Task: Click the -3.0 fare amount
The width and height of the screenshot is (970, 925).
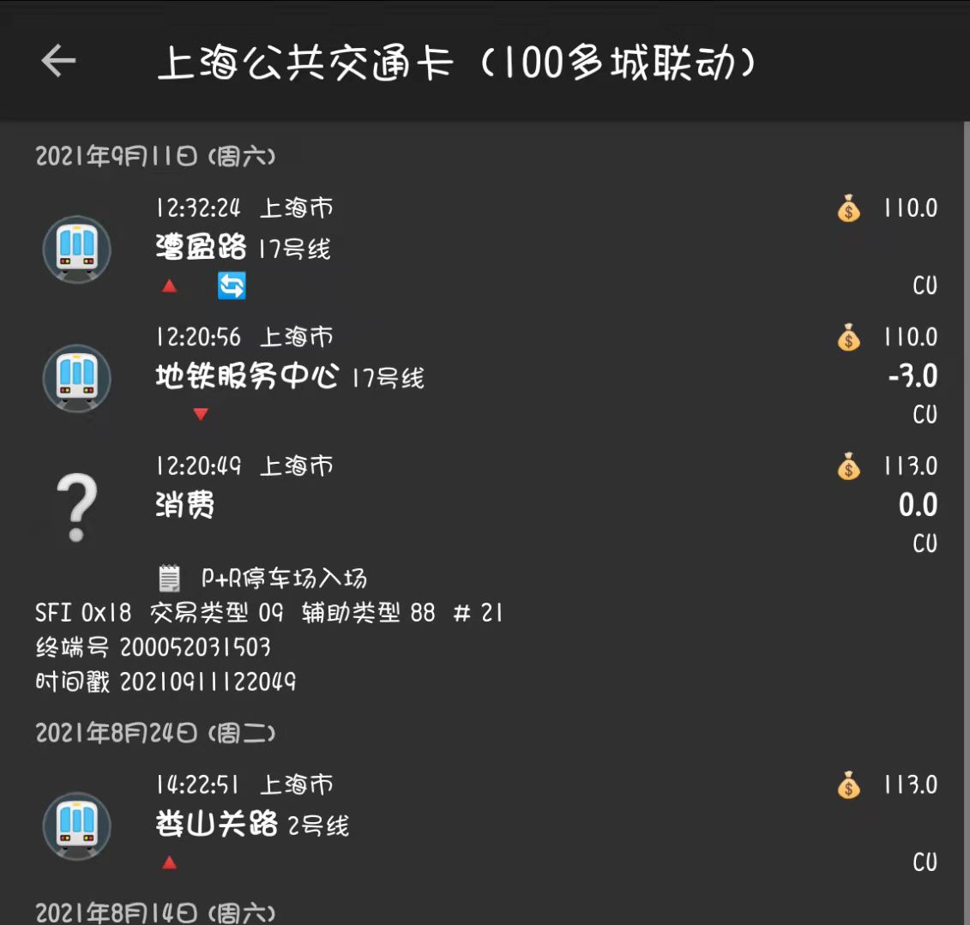Action: pos(913,376)
